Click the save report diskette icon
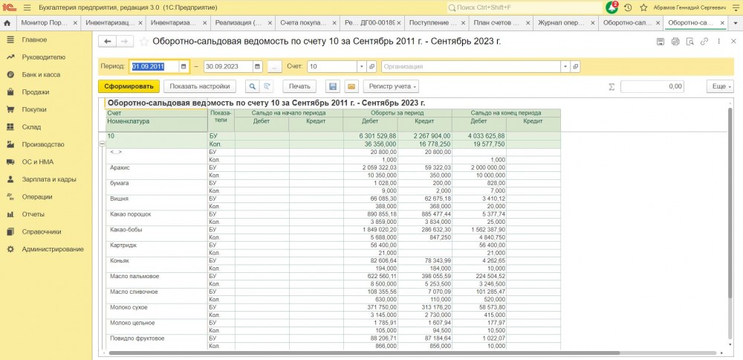Screen dimensions: 743x360 pyautogui.click(x=333, y=86)
